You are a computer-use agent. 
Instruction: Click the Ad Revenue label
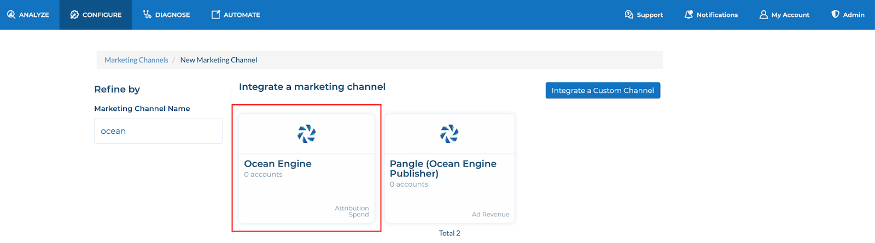(491, 215)
